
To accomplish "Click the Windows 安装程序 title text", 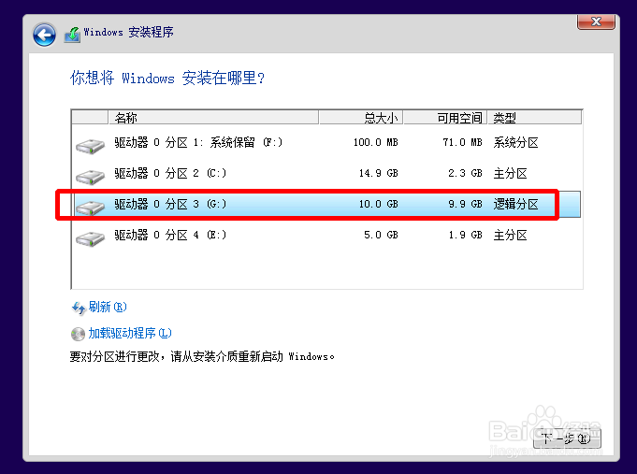I will click(128, 32).
